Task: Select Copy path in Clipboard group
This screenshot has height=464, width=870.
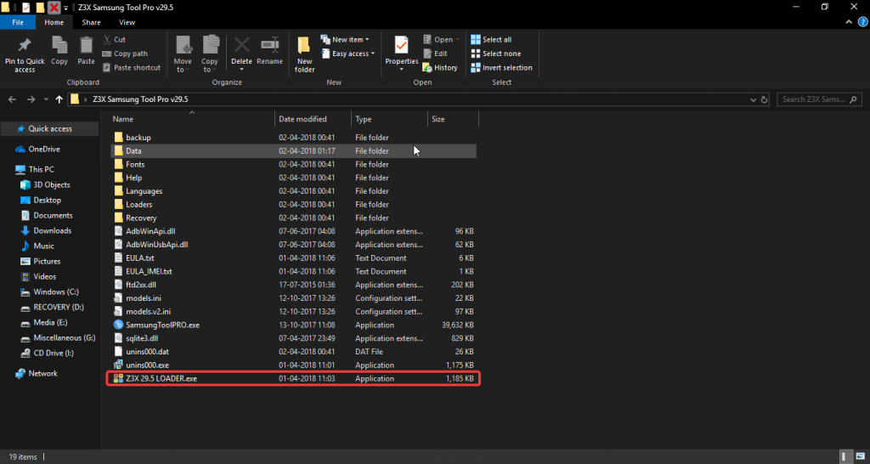Action: (x=125, y=54)
